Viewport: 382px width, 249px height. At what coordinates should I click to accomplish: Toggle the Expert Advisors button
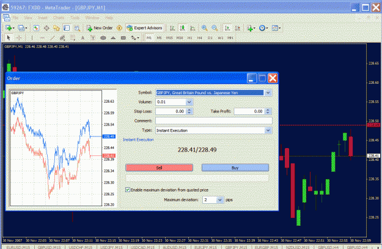(145, 28)
